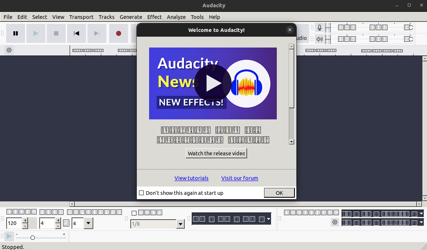Open the Transport menu
The width and height of the screenshot is (427, 250).
coord(81,17)
